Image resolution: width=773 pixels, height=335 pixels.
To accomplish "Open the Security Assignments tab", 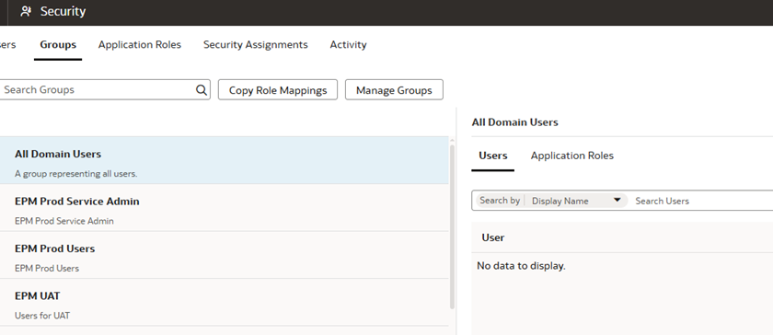I will click(x=256, y=44).
